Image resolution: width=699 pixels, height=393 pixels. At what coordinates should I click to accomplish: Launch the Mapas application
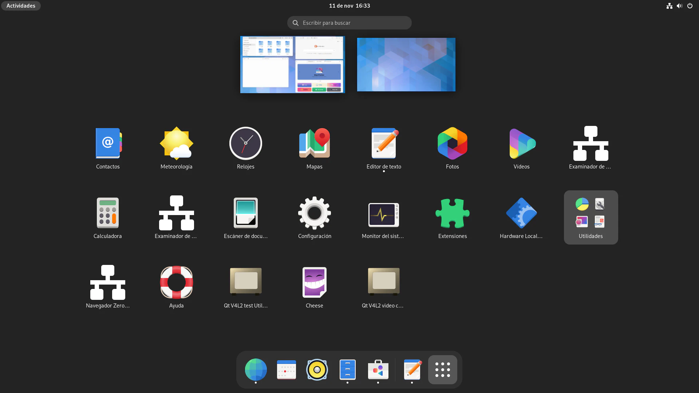[x=315, y=144]
